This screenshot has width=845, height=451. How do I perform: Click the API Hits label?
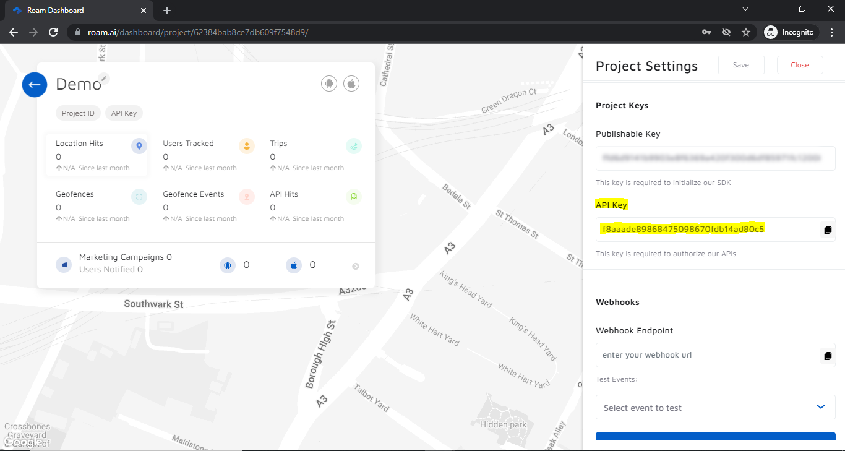(x=284, y=194)
